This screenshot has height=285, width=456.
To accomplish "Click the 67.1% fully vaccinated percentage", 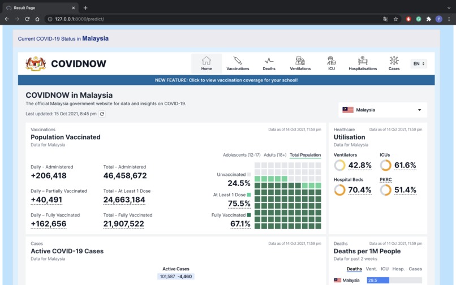I will coord(240,224).
